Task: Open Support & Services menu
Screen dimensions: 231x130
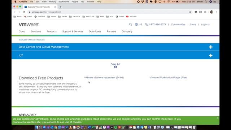Action: [x=73, y=31]
